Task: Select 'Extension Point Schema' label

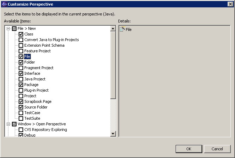Action: (x=44, y=45)
